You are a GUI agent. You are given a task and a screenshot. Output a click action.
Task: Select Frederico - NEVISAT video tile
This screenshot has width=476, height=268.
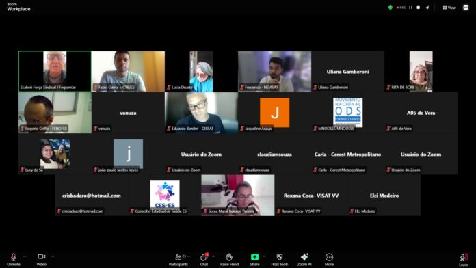pos(274,71)
